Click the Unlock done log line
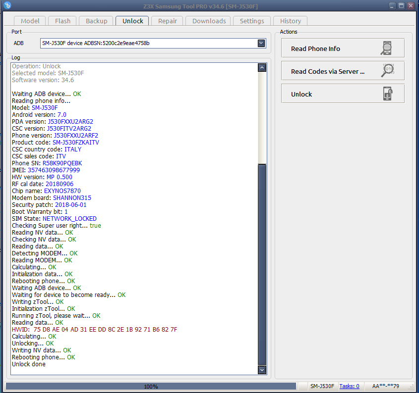Image resolution: width=419 pixels, height=393 pixels. pyautogui.click(x=29, y=364)
